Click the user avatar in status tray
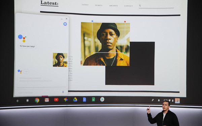Viewport: 202px width, 126px height. [177, 101]
